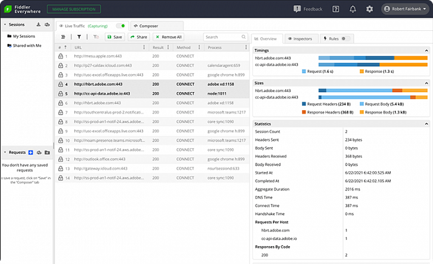433x264 pixels.
Task: Click the hbrt.adobe.com timings bar
Action: point(373,58)
